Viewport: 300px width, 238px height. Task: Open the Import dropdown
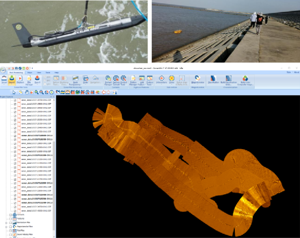click(12, 80)
